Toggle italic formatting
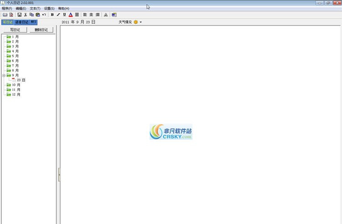This screenshot has height=224, width=342. pyautogui.click(x=58, y=15)
